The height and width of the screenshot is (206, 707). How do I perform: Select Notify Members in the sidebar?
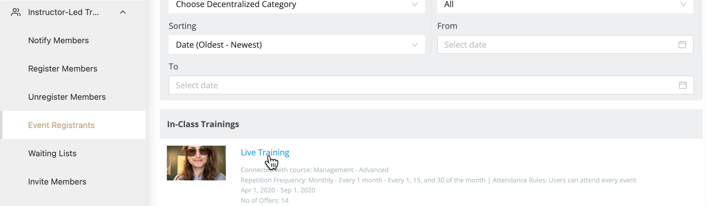(x=58, y=40)
